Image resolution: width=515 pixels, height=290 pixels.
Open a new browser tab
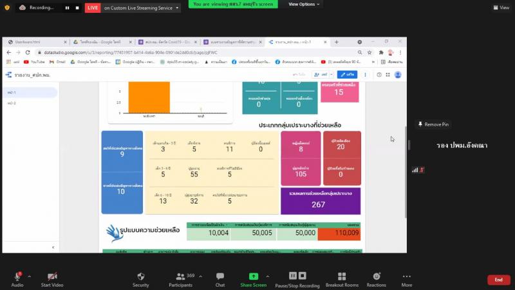pyautogui.click(x=336, y=42)
